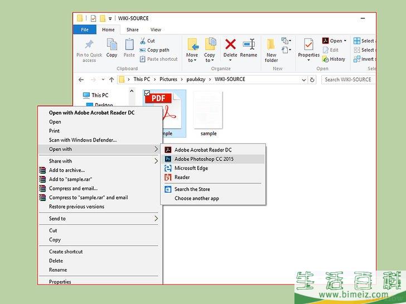Image resolution: width=406 pixels, height=304 pixels.
Task: Open the Recent locations chevron
Action: tap(103, 80)
